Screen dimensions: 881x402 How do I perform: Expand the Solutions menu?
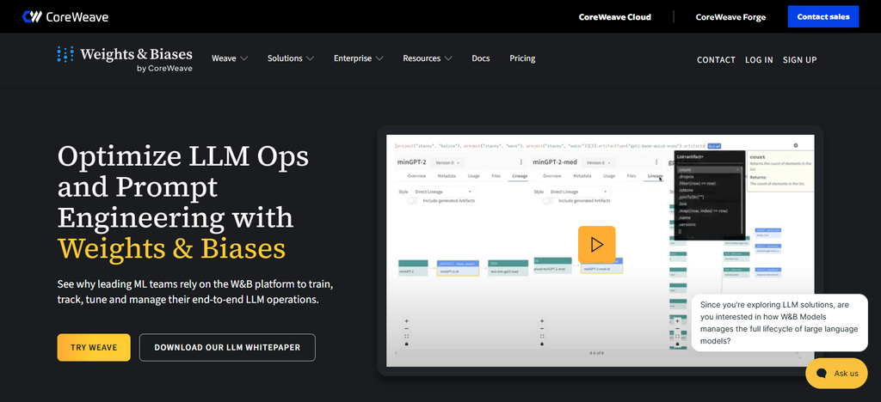291,58
